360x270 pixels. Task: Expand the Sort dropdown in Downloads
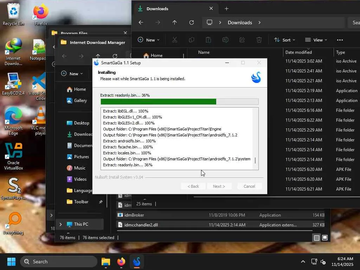(x=285, y=40)
